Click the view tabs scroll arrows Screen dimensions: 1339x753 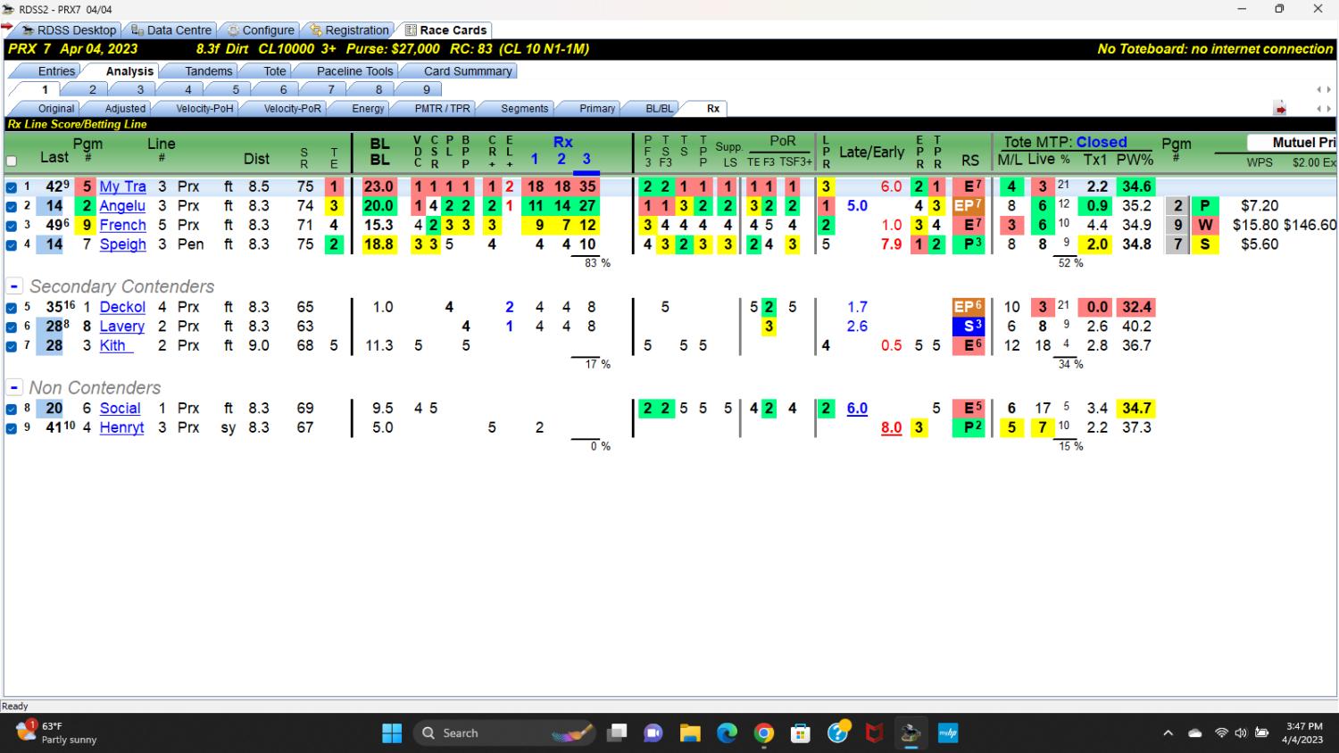[x=1324, y=109]
